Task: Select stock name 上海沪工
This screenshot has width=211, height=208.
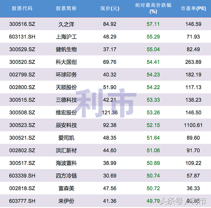Action: point(66,37)
